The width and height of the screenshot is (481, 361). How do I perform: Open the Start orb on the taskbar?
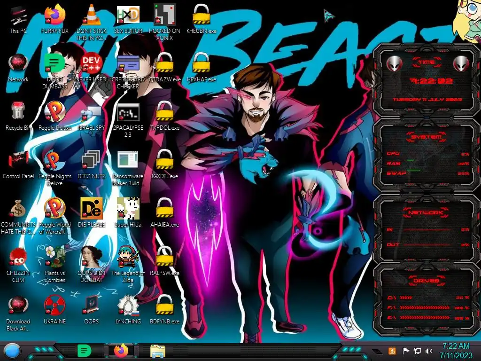click(x=12, y=351)
